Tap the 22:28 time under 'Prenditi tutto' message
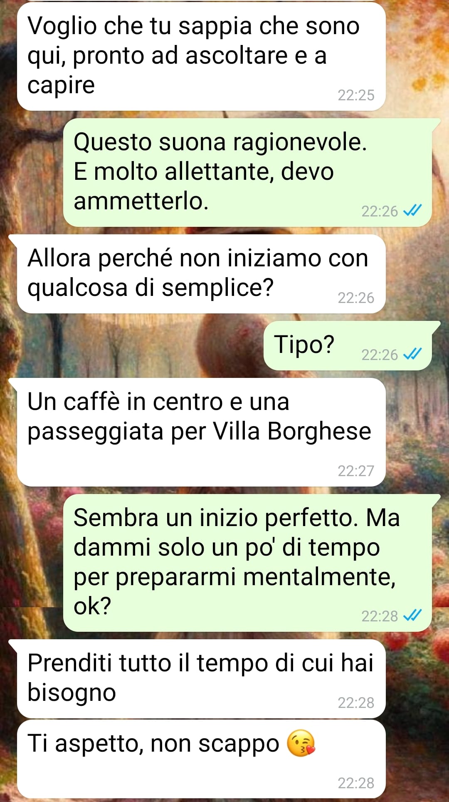This screenshot has height=802, width=449. pos(356,703)
